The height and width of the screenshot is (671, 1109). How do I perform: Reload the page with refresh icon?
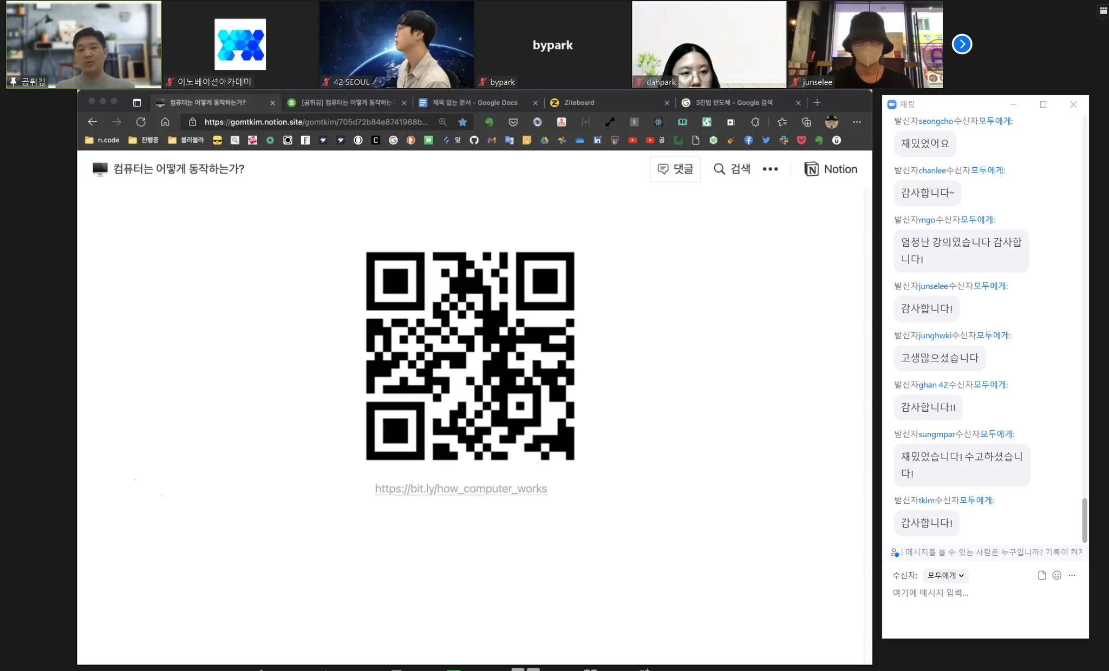pos(141,122)
